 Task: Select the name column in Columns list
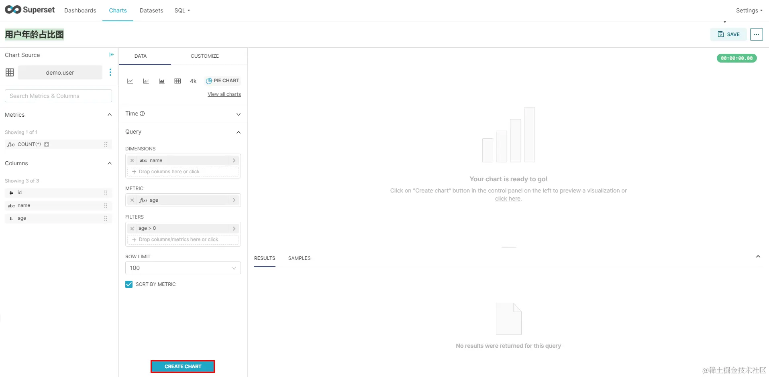(x=58, y=206)
